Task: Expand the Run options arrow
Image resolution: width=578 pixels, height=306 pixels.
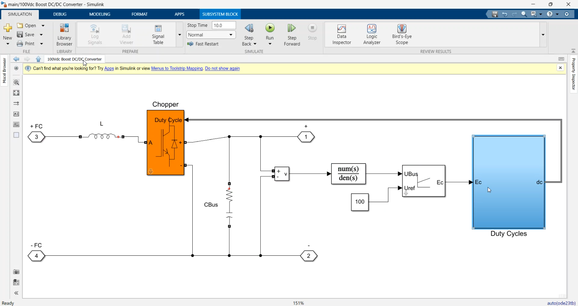Action: coord(270,44)
